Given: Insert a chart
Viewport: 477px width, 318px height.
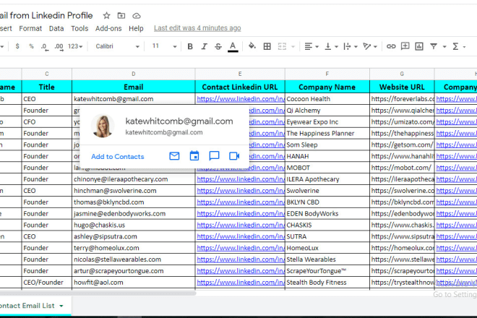Looking at the screenshot, I should point(419,46).
